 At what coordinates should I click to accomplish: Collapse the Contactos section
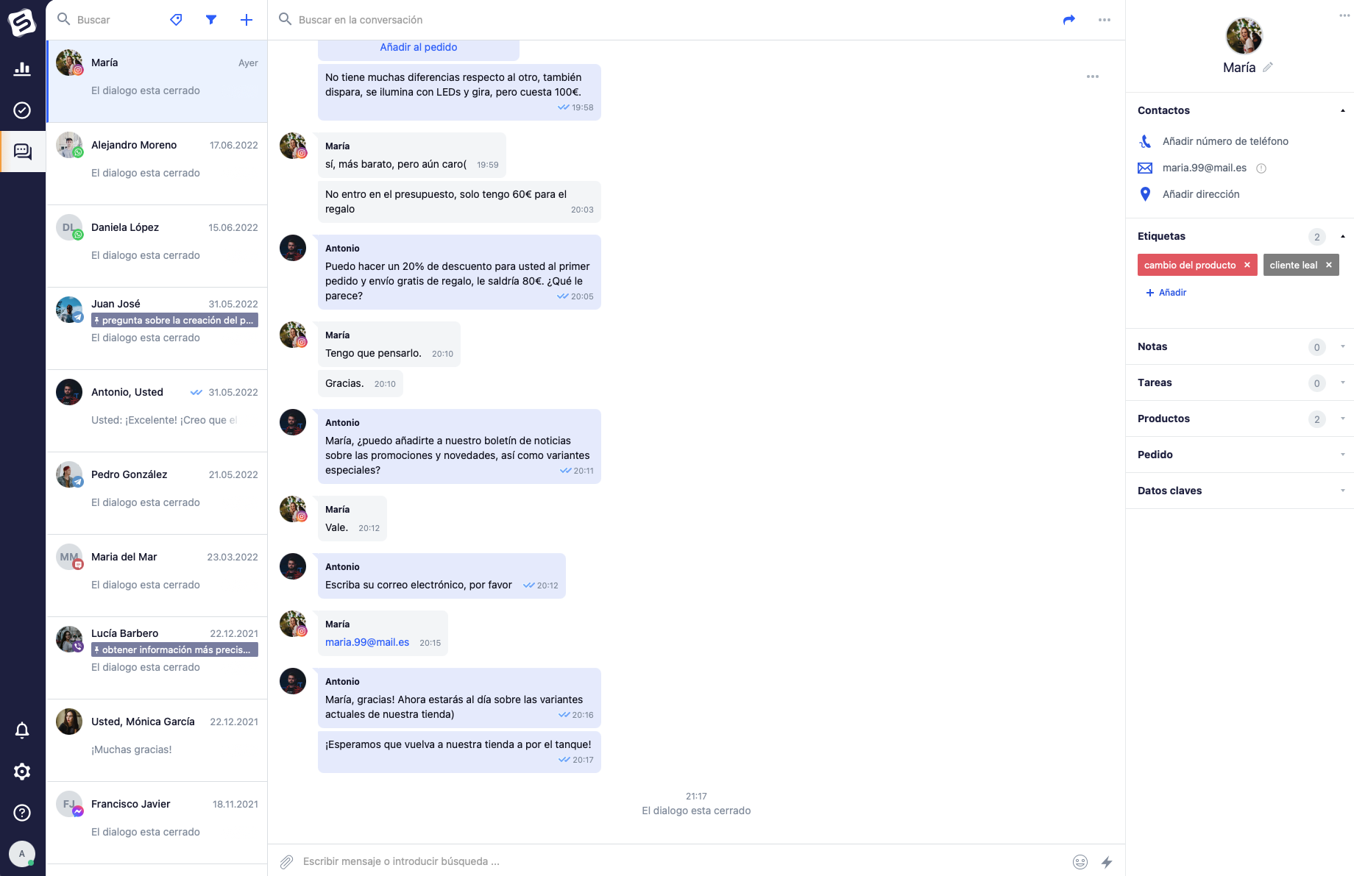(x=1343, y=110)
